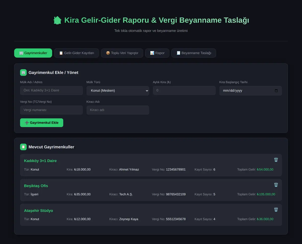Viewport: 302px width, 244px height.
Task: Click the Gayrimenkul Ekle / Yönet heading
Action: tap(53, 73)
